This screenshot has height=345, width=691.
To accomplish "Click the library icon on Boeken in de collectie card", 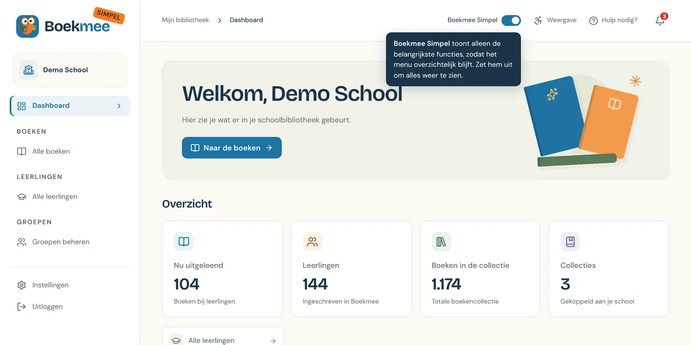I will pos(441,241).
